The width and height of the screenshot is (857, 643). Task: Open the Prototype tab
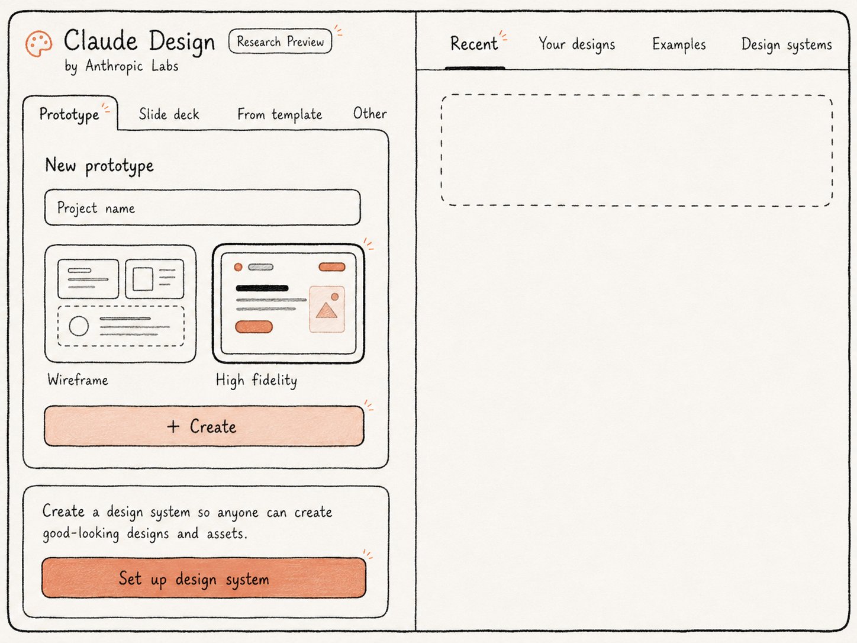pos(70,114)
